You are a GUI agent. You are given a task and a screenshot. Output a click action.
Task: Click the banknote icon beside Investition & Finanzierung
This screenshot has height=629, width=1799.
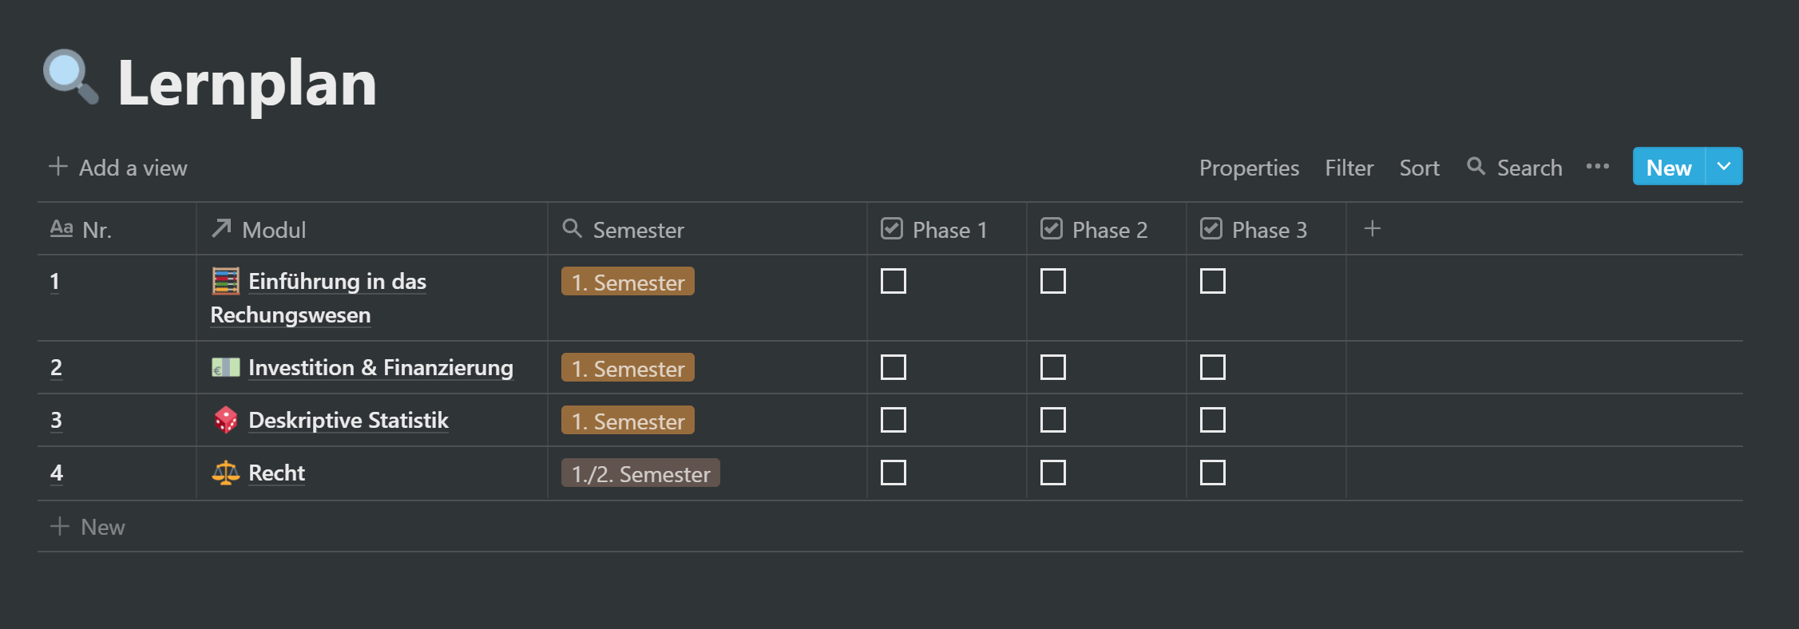point(225,367)
